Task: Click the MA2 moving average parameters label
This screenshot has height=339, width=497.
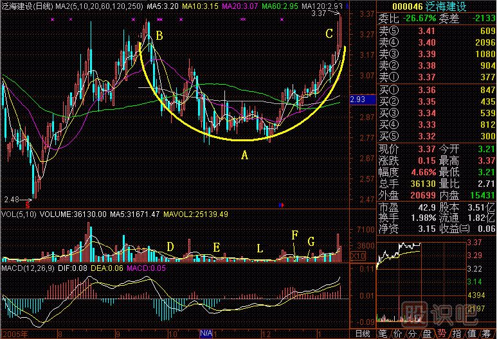Action: (93, 6)
